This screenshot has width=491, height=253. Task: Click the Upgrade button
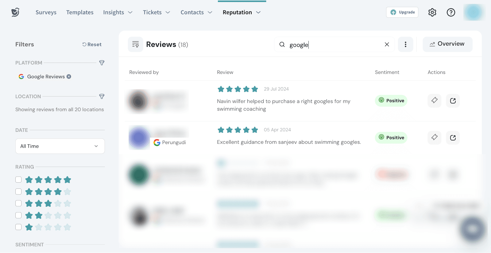click(402, 12)
